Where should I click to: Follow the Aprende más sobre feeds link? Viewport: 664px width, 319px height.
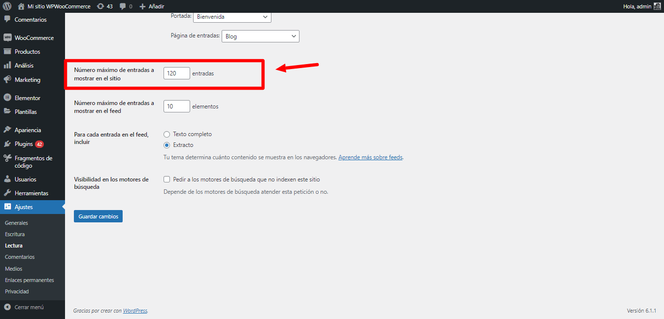(x=370, y=157)
